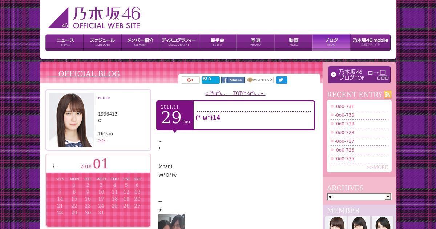The image size is (436, 229).
Task: Go to TOP(* ω*)… » link
Action: pyautogui.click(x=249, y=93)
